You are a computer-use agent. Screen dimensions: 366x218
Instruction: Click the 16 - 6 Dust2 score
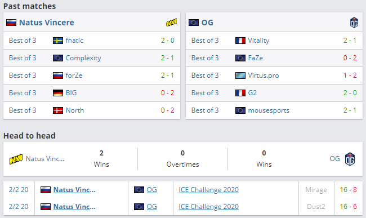click(348, 207)
